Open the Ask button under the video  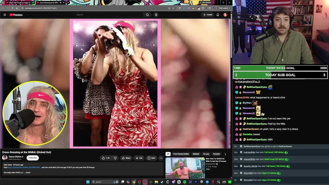139,158
